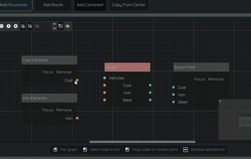Reset zoom with the 1 icon
Viewport: 251px width, 159px height.
coord(8,26)
